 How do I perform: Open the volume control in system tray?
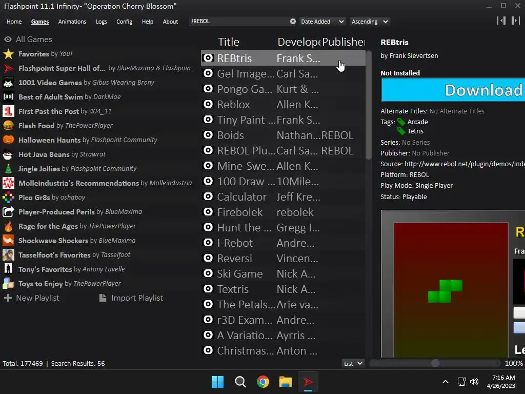pos(474,382)
